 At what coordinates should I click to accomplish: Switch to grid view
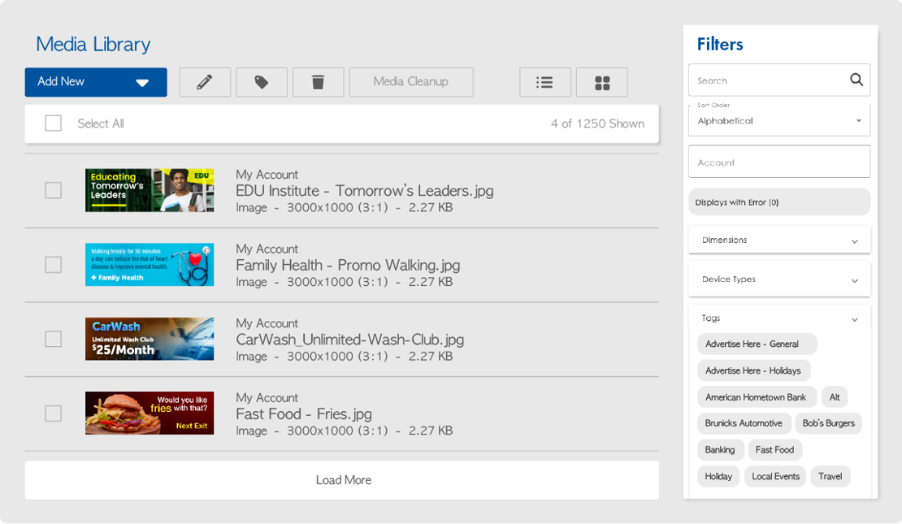(601, 82)
